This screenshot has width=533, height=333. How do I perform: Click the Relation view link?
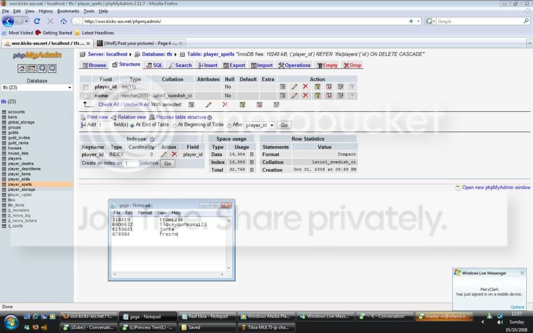pos(132,117)
